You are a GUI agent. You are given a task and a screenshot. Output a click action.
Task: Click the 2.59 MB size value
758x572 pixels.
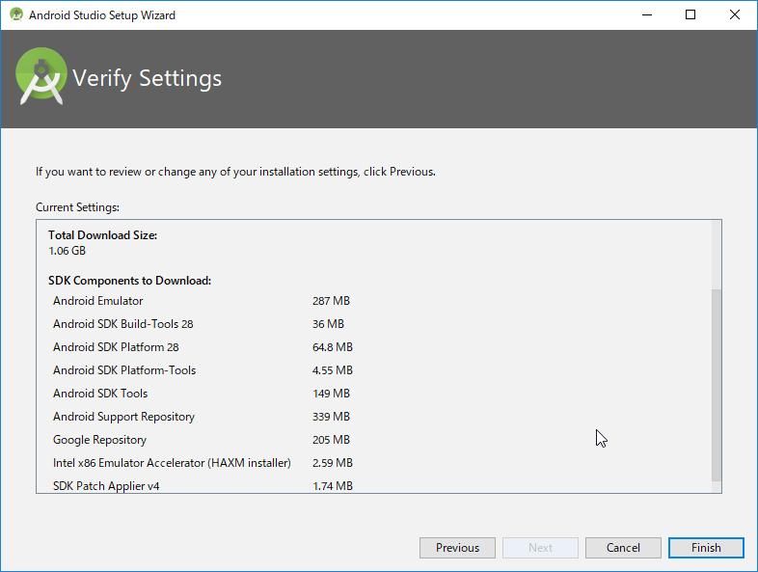coord(333,463)
